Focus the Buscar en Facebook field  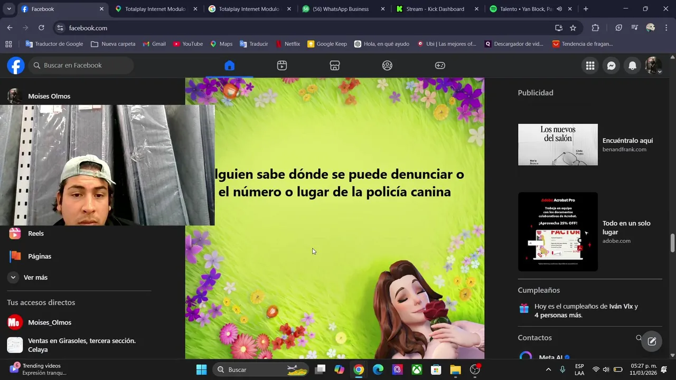(x=81, y=65)
